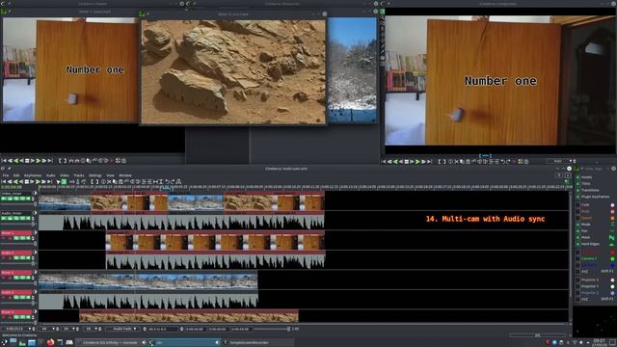The height and width of the screenshot is (347, 617).
Task: Open the Audio Fade automation type dropdown
Action: (122, 329)
